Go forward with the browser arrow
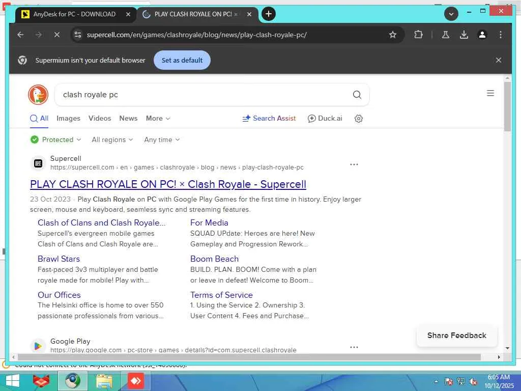The image size is (521, 391). tap(39, 35)
